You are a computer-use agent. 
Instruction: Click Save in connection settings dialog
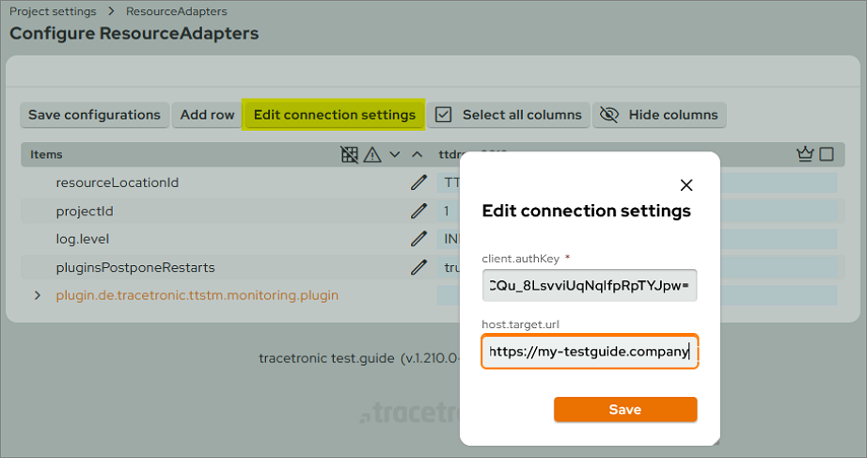coord(625,409)
